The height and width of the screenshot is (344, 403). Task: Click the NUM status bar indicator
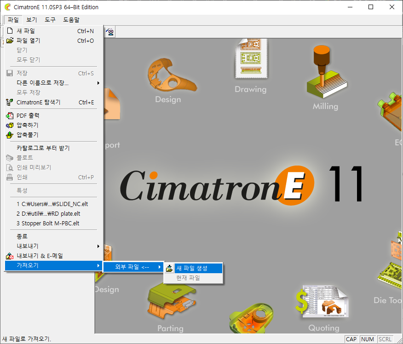pos(368,339)
